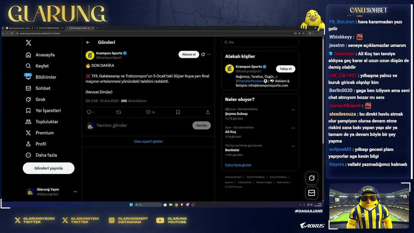The width and height of the screenshot is (414, 233).
Task: Open Profil page
Action: [36, 144]
